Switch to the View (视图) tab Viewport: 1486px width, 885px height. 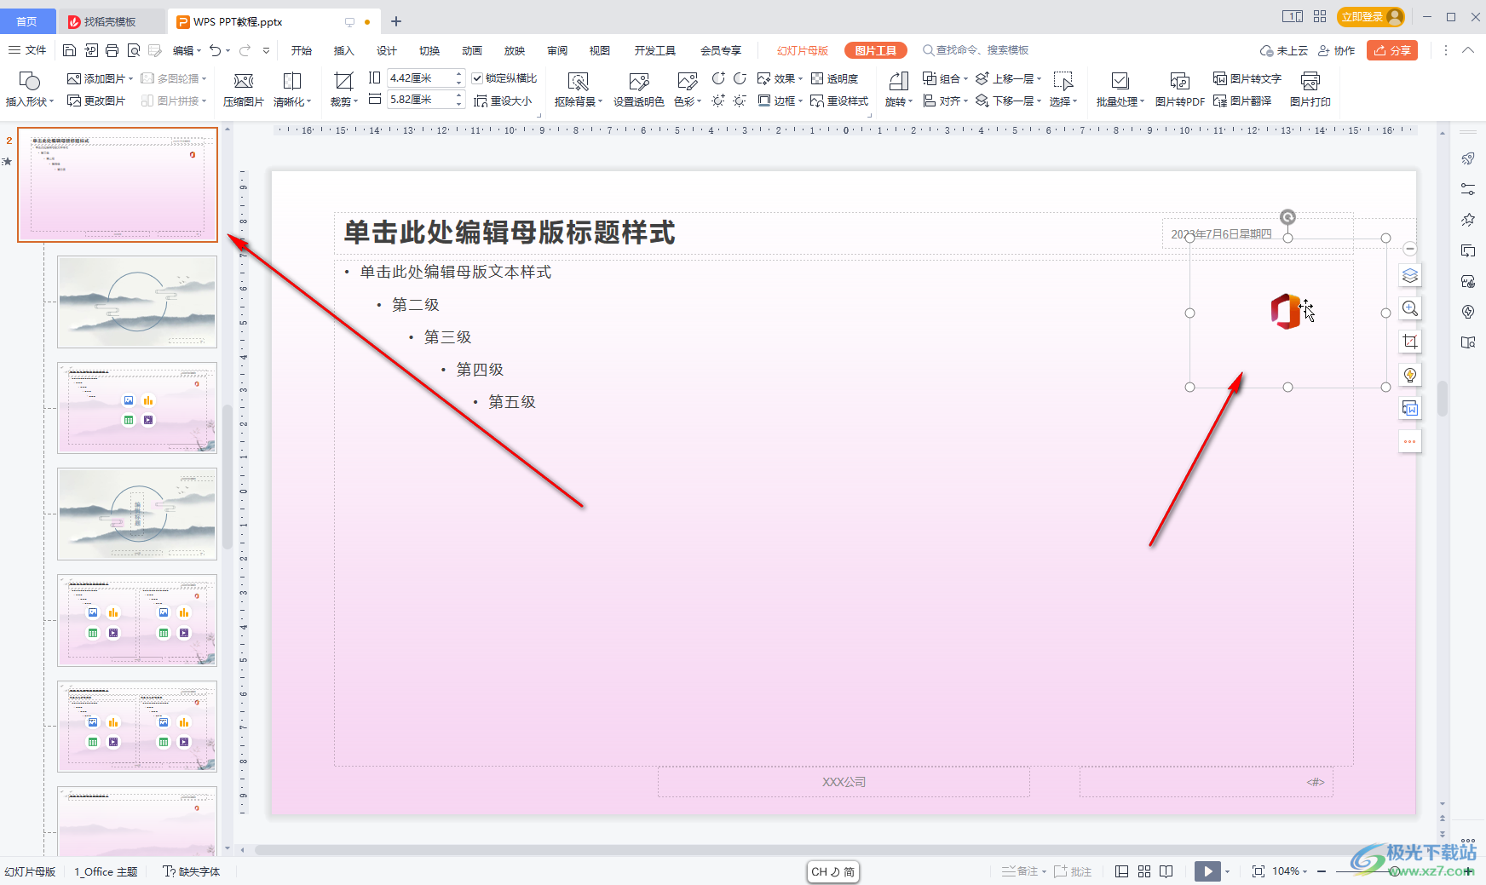600,50
